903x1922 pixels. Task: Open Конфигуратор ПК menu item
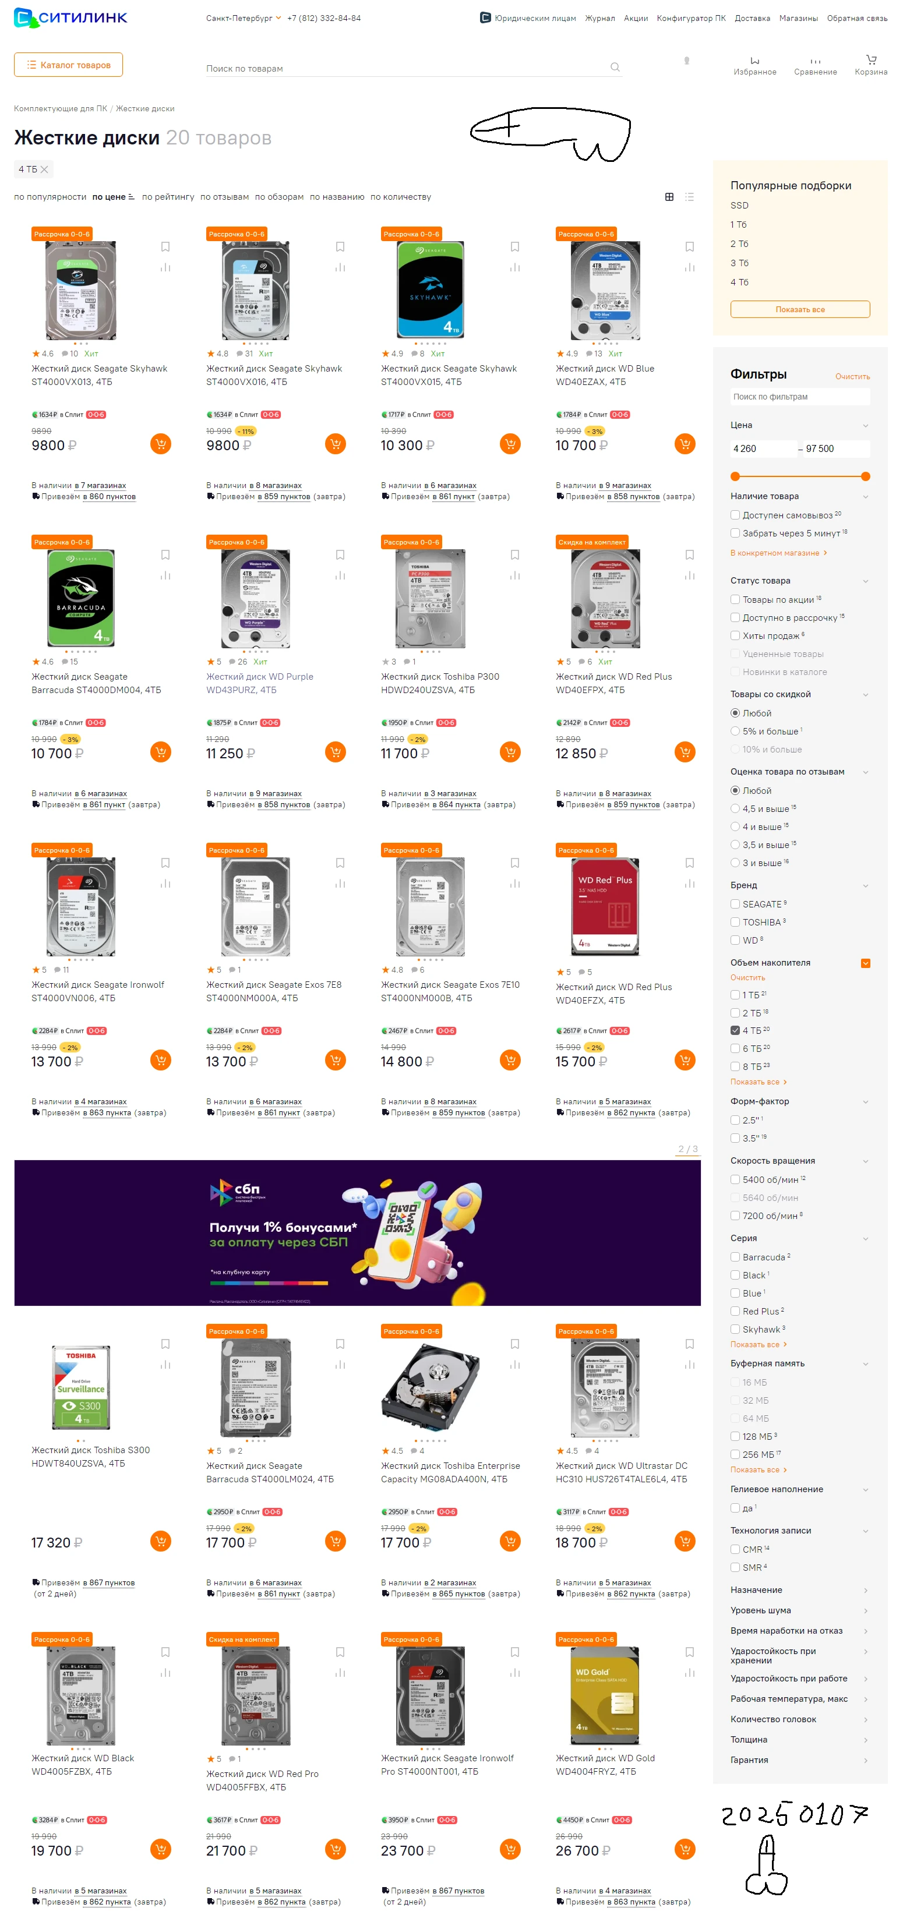pyautogui.click(x=691, y=18)
